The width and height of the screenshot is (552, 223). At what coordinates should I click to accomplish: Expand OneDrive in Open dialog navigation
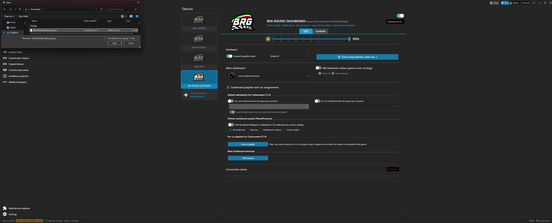[x=4, y=33]
